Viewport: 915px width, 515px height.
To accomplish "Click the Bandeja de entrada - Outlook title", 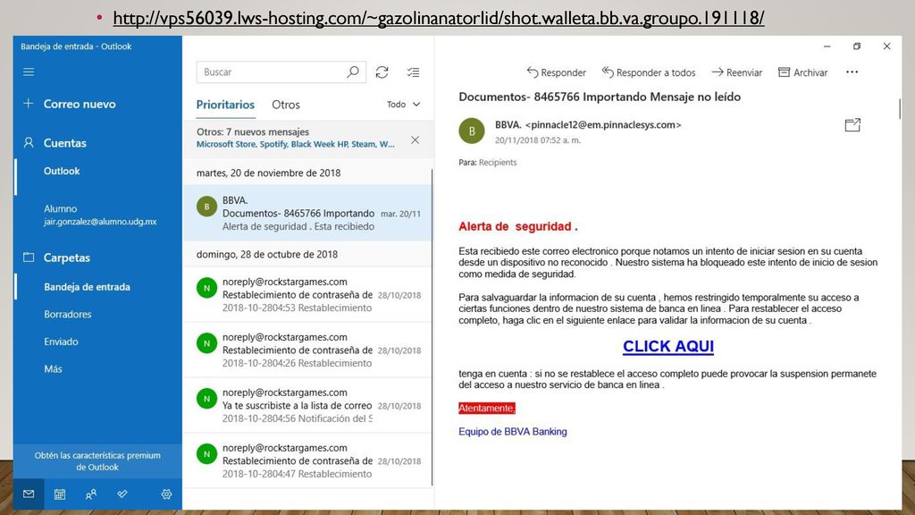I will (x=76, y=46).
